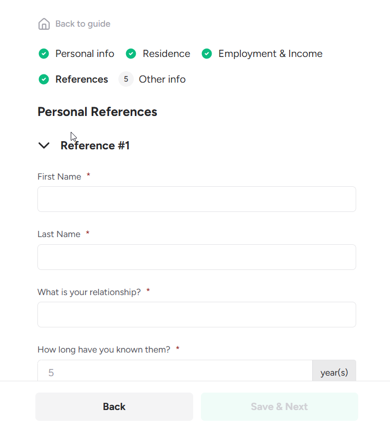This screenshot has width=390, height=429.
Task: Click the green checkmark next to Personal info
Action: coord(44,53)
